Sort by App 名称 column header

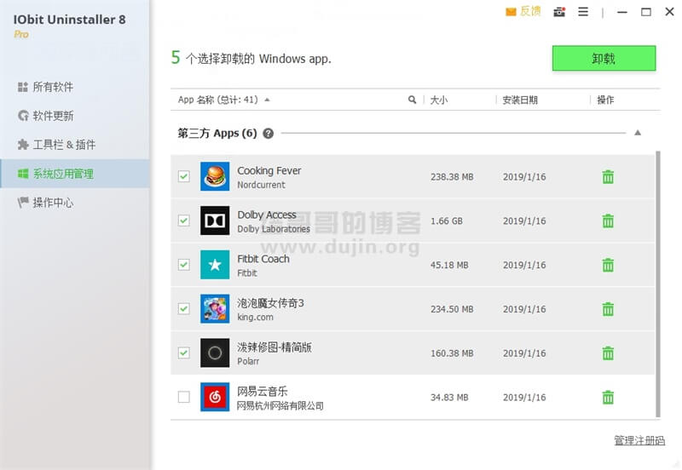click(218, 100)
